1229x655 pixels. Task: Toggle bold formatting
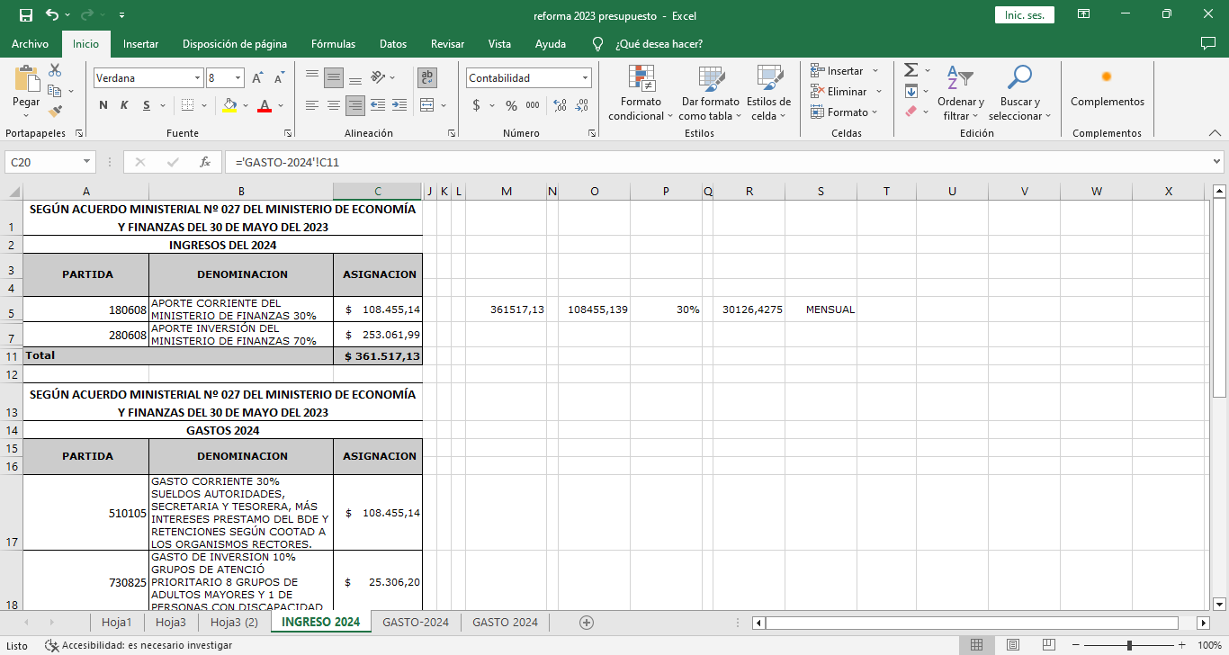[103, 105]
